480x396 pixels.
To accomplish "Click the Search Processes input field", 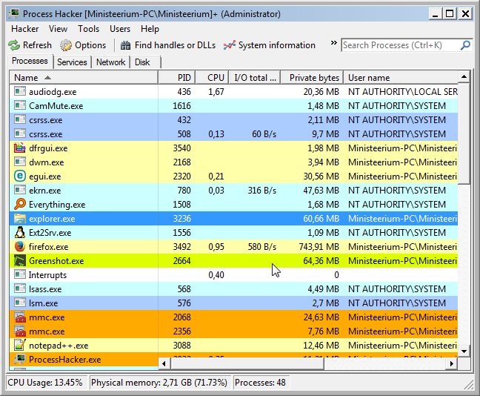I will point(400,45).
